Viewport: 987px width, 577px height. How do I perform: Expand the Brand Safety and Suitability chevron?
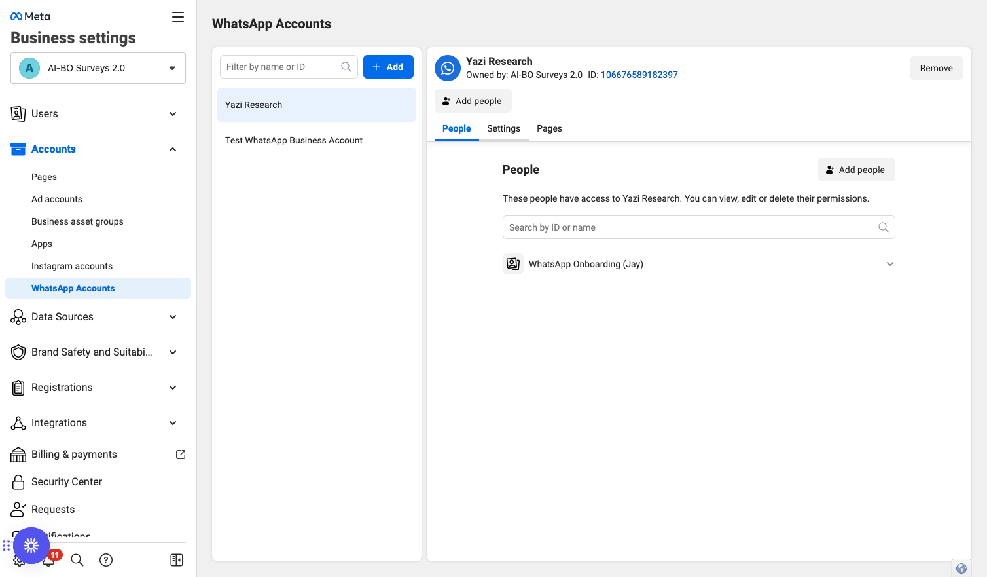click(x=173, y=352)
